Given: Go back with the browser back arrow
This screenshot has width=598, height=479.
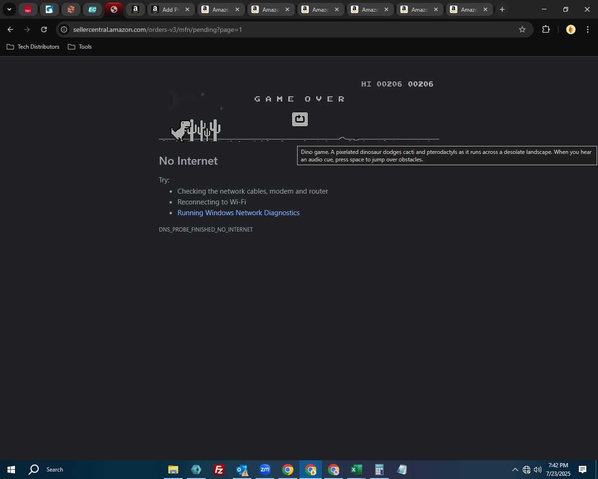Looking at the screenshot, I should (x=10, y=29).
